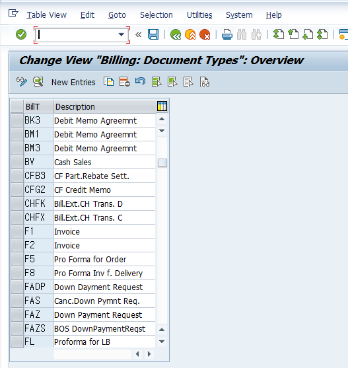Click the CHFK billing type cell

click(x=39, y=203)
